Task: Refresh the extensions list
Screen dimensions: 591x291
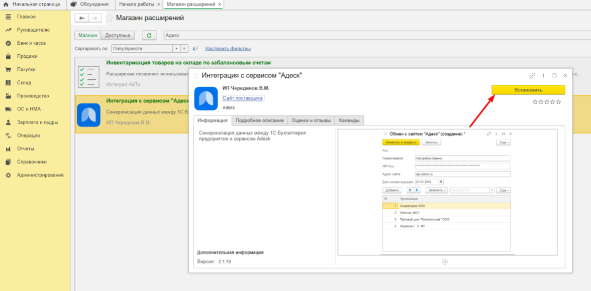Action: click(x=149, y=36)
